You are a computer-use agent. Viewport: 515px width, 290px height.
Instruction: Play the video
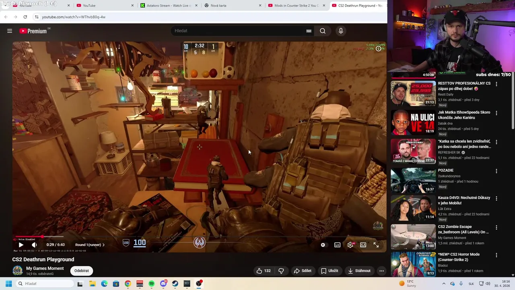tap(21, 245)
